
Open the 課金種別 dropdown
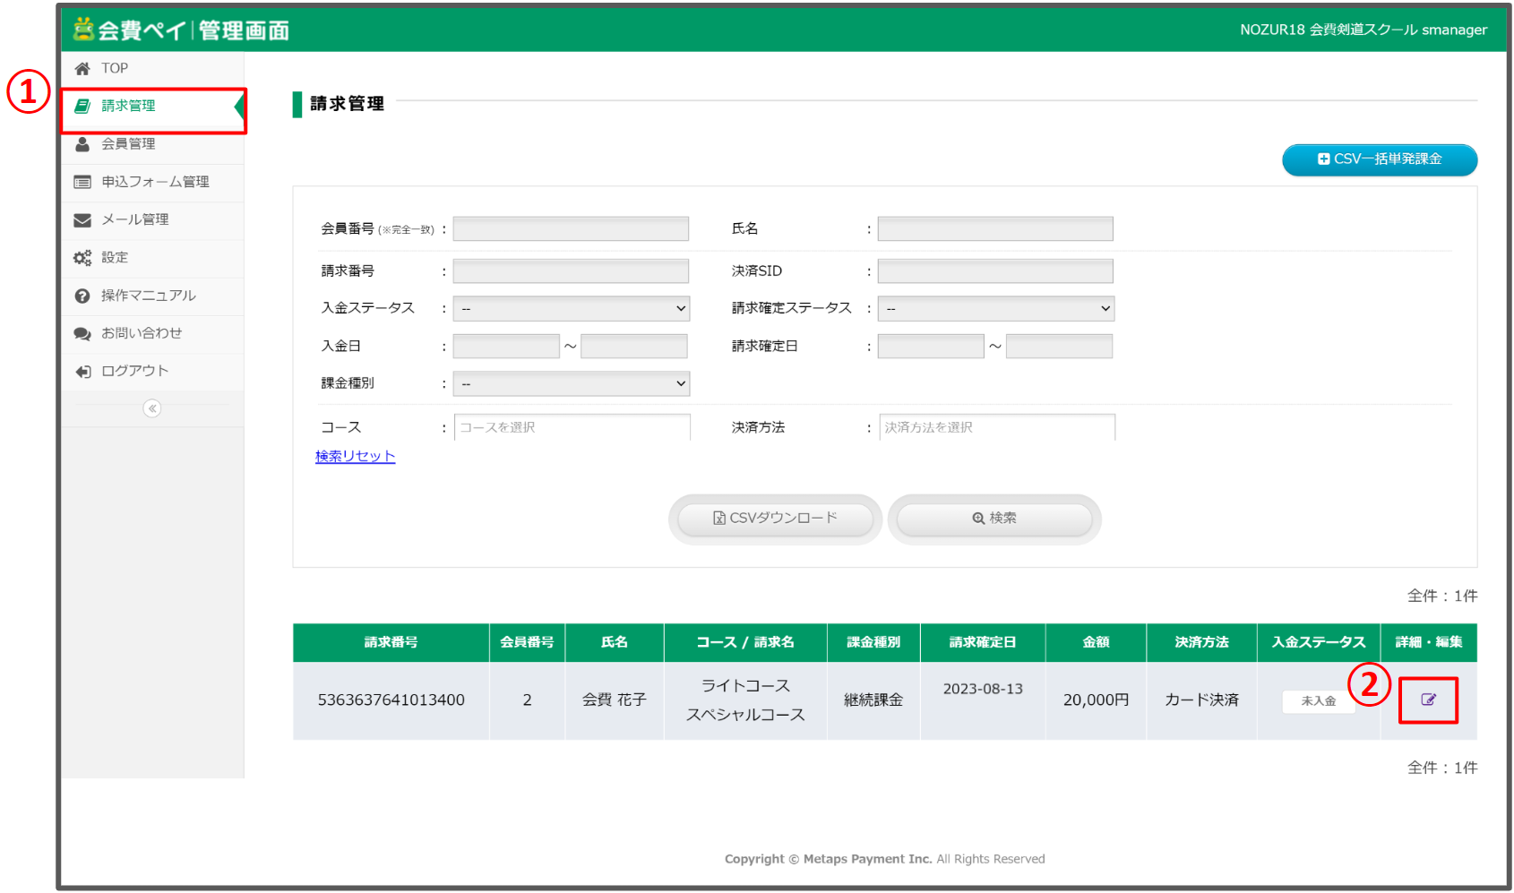(571, 383)
